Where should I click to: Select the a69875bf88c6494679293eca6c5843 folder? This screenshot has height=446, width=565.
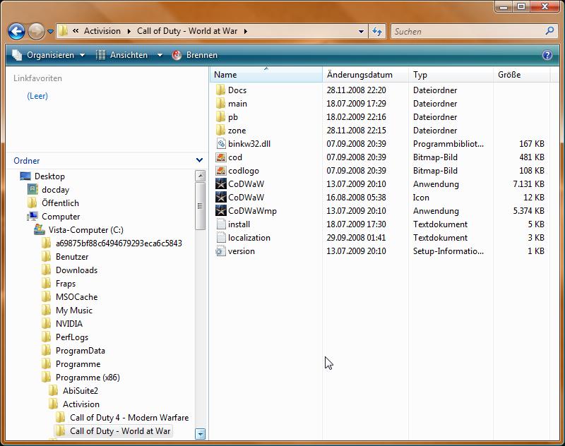(119, 243)
